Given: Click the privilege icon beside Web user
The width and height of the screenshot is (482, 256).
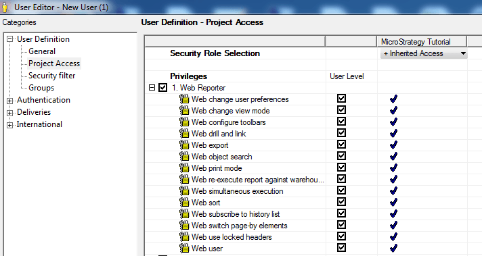Looking at the screenshot, I should click(x=184, y=249).
